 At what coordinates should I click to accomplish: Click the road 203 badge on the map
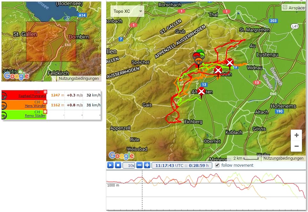click(x=273, y=21)
